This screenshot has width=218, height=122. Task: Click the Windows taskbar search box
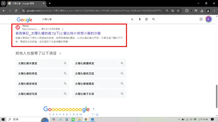pos(28,119)
